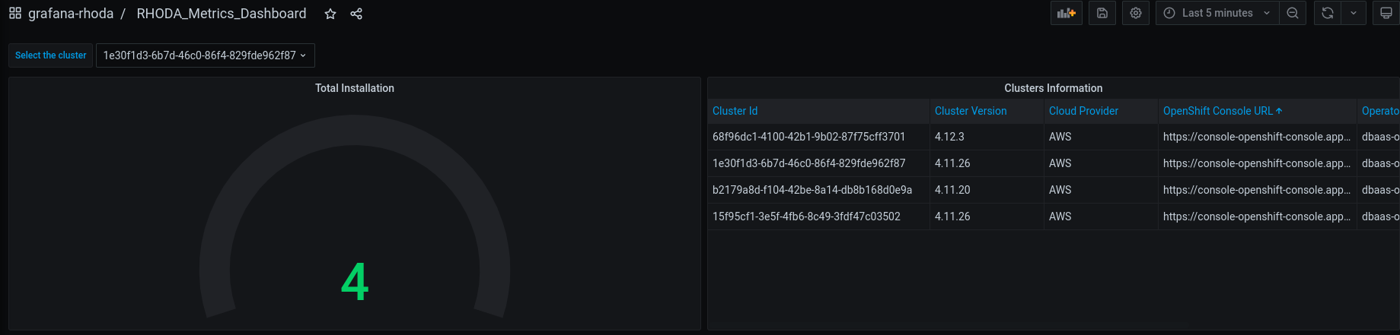Screen dimensions: 1400x335
Task: Zoom out the time range
Action: [x=1293, y=13]
